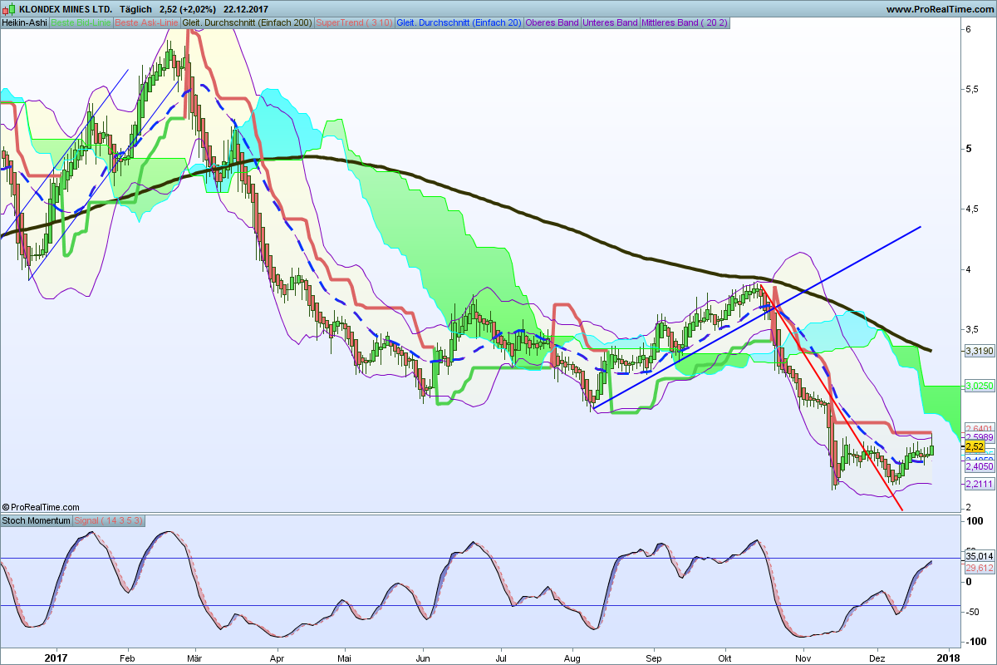Click the 2018 label on time axis
Viewport: 997px width, 665px height.
(948, 657)
